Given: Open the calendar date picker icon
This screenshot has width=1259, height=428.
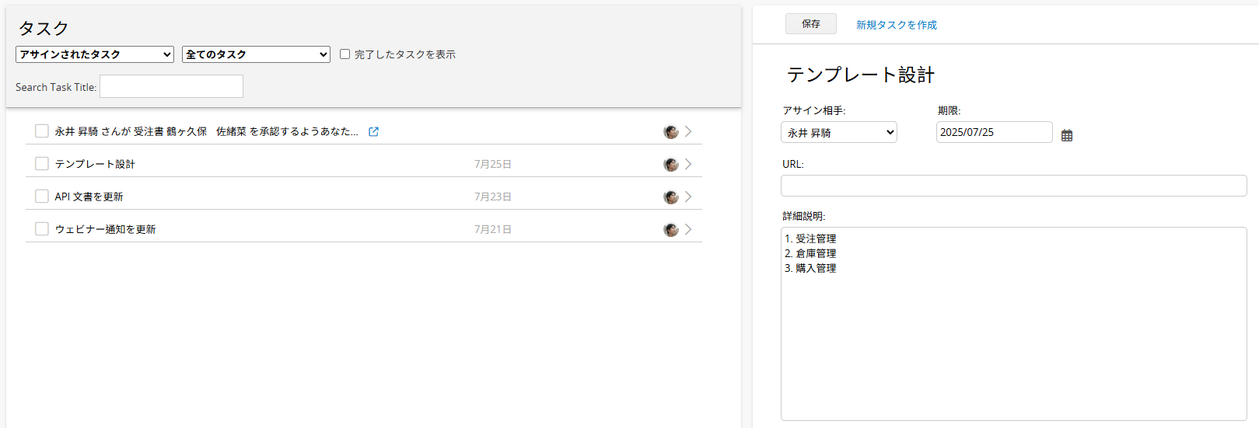Looking at the screenshot, I should tap(1067, 135).
